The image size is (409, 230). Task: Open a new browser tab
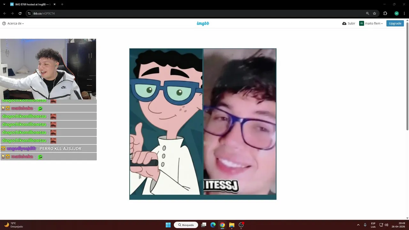click(62, 4)
